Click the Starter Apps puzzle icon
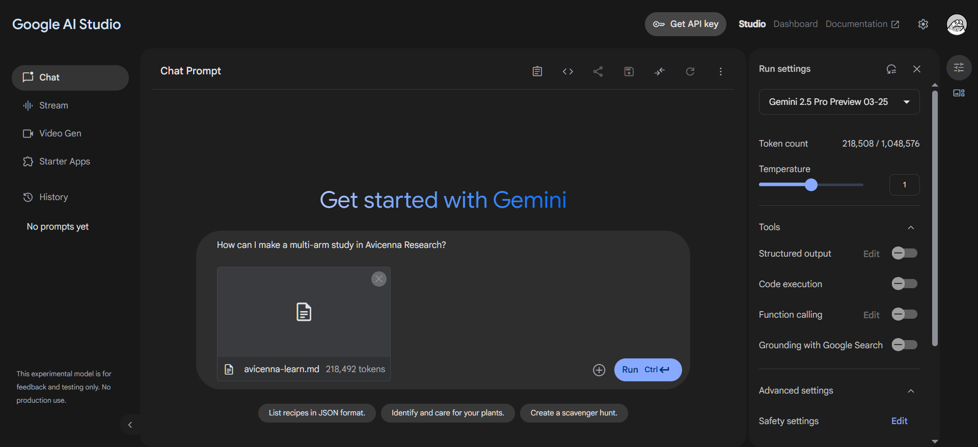The height and width of the screenshot is (447, 978). pyautogui.click(x=28, y=161)
